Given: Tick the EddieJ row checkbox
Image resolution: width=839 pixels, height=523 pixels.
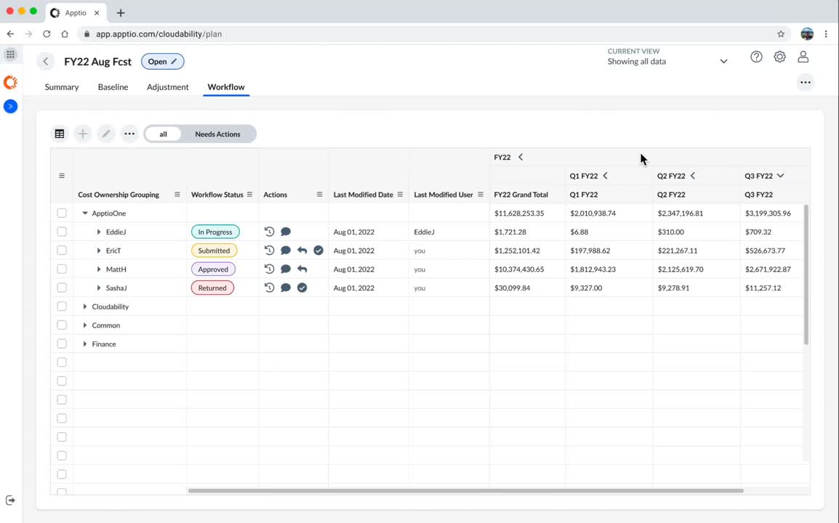Looking at the screenshot, I should tap(62, 232).
